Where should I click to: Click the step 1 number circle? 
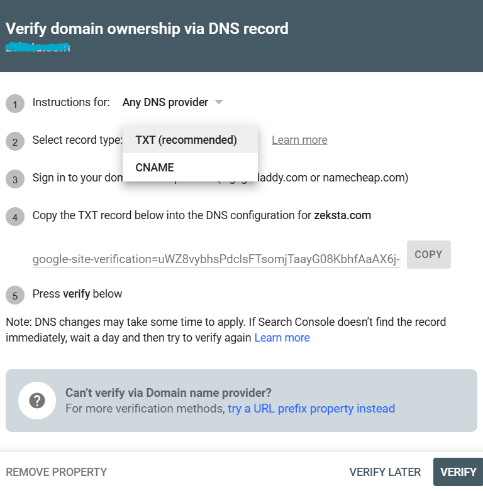tap(15, 104)
